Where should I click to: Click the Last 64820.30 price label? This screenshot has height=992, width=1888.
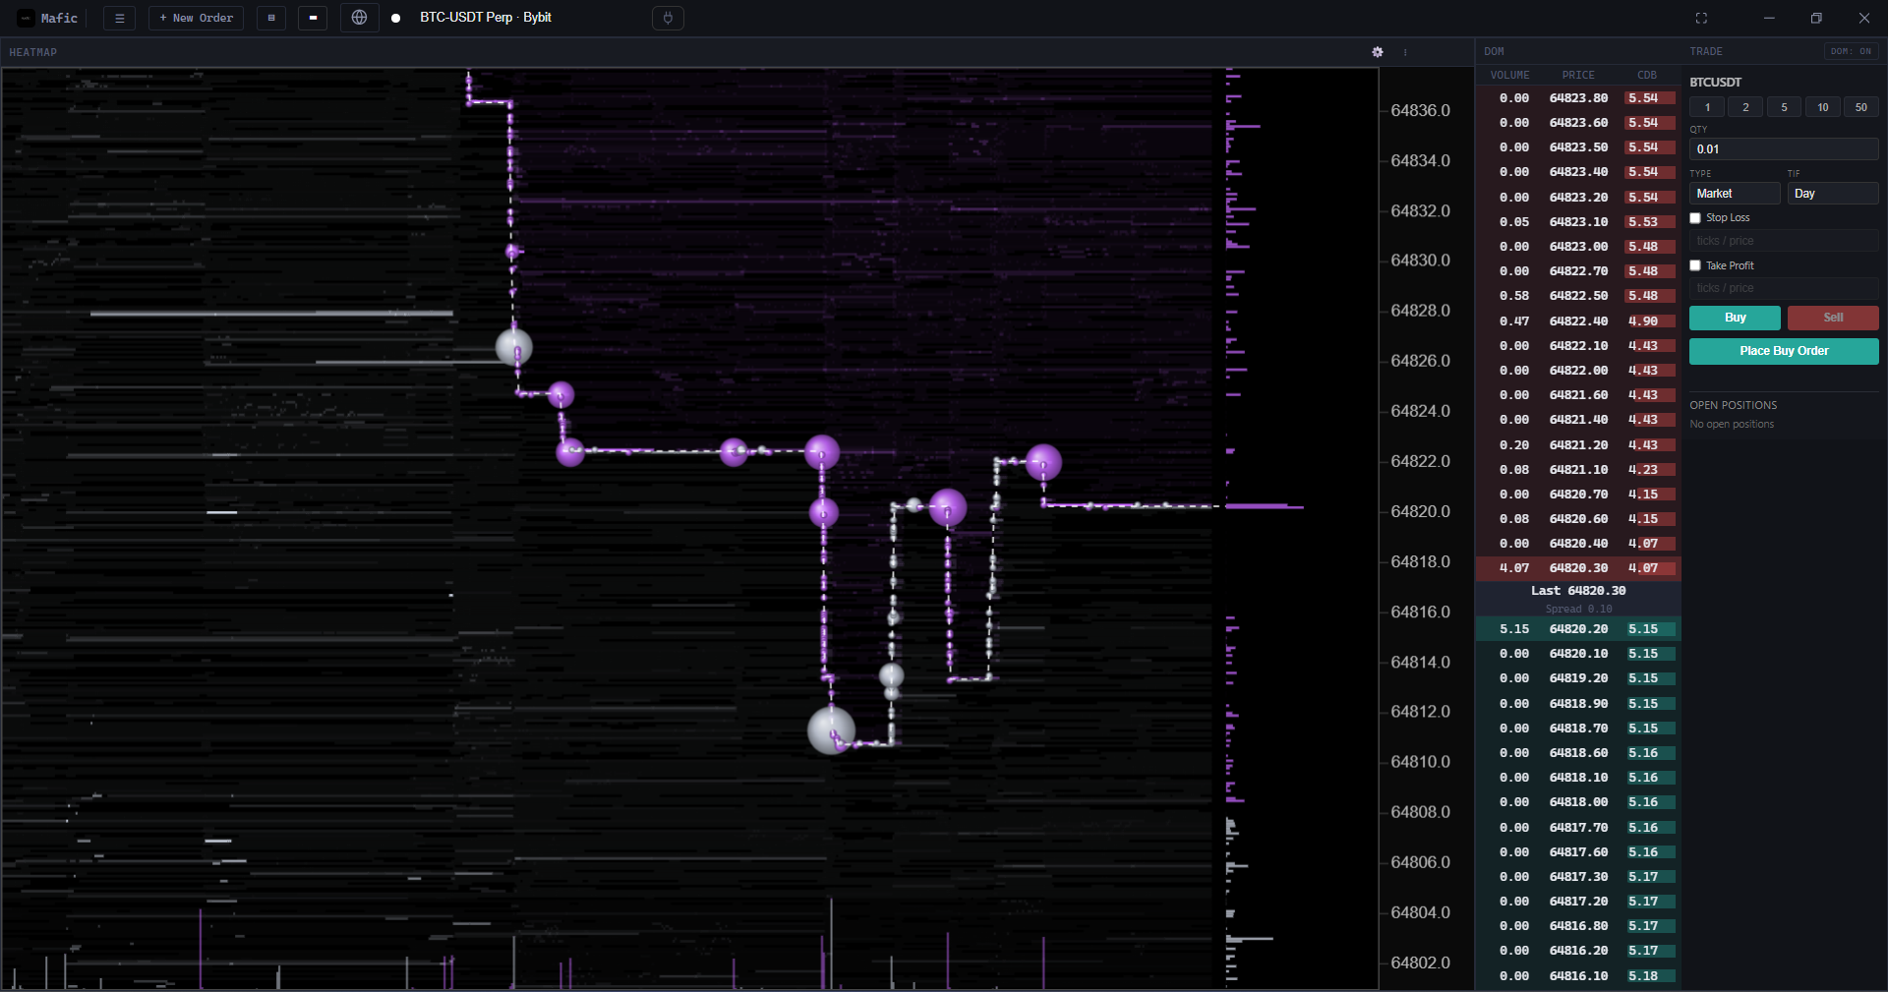pyautogui.click(x=1578, y=591)
